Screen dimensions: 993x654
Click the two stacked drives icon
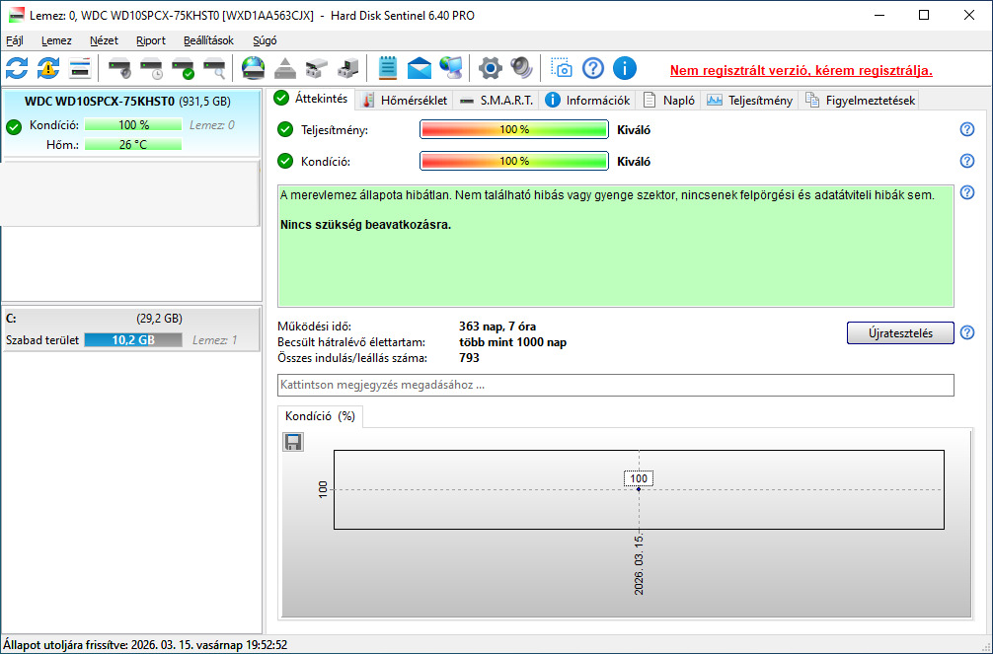pyautogui.click(x=316, y=68)
